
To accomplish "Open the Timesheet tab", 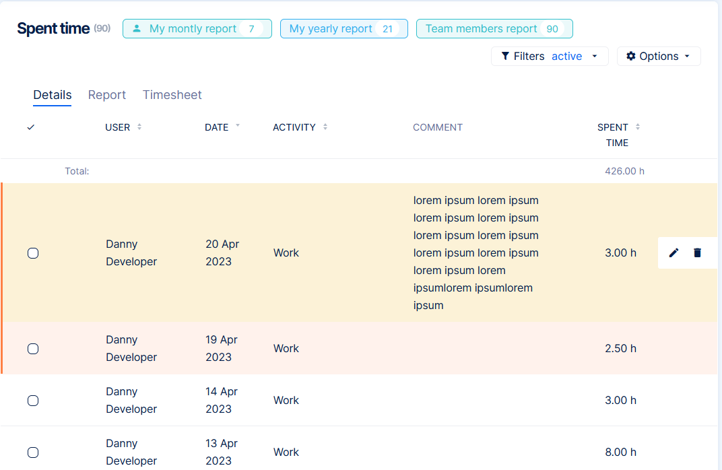I will pos(172,95).
